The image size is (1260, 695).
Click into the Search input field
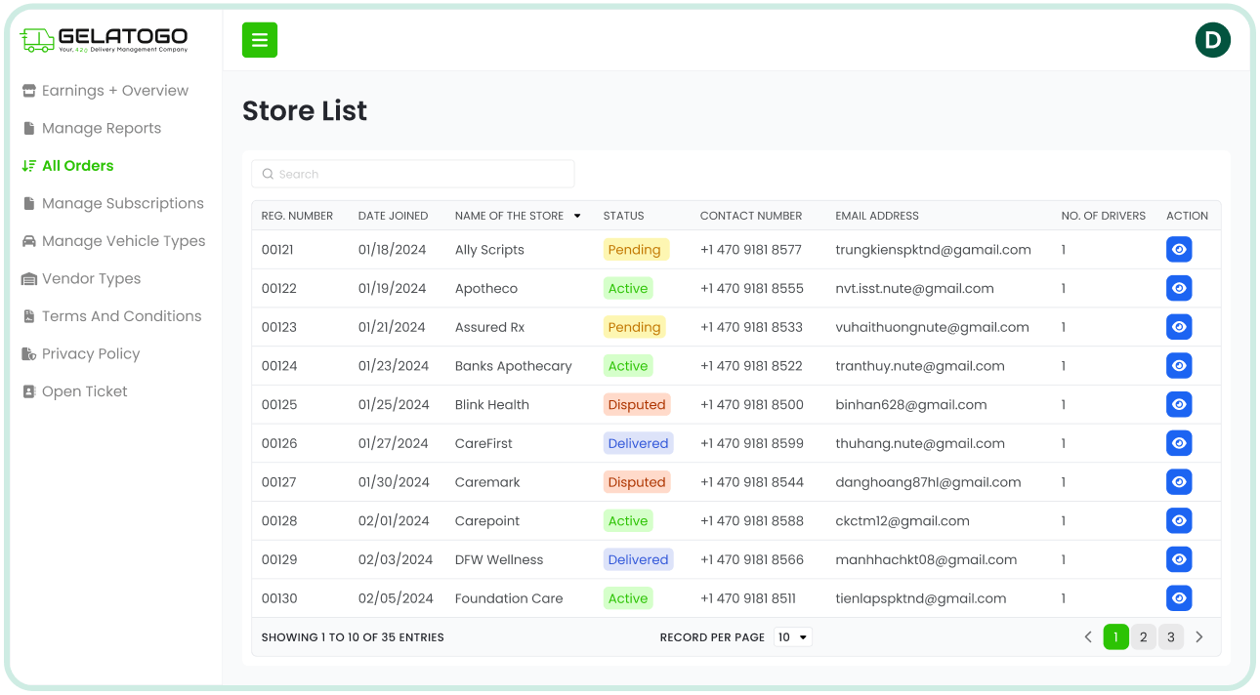[x=413, y=174]
